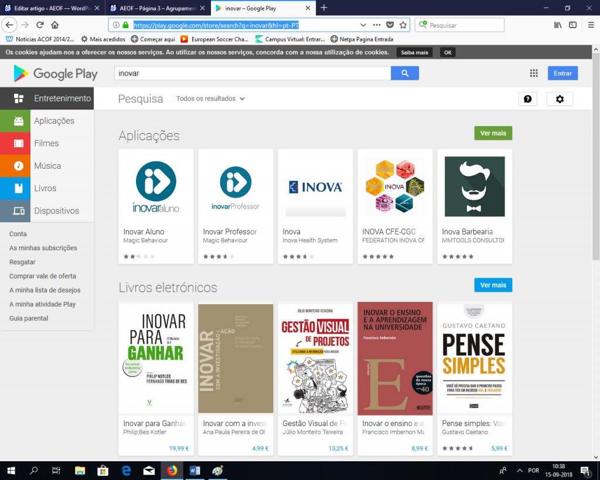Switch to Word in the taskbar
The width and height of the screenshot is (600, 480).
click(195, 471)
